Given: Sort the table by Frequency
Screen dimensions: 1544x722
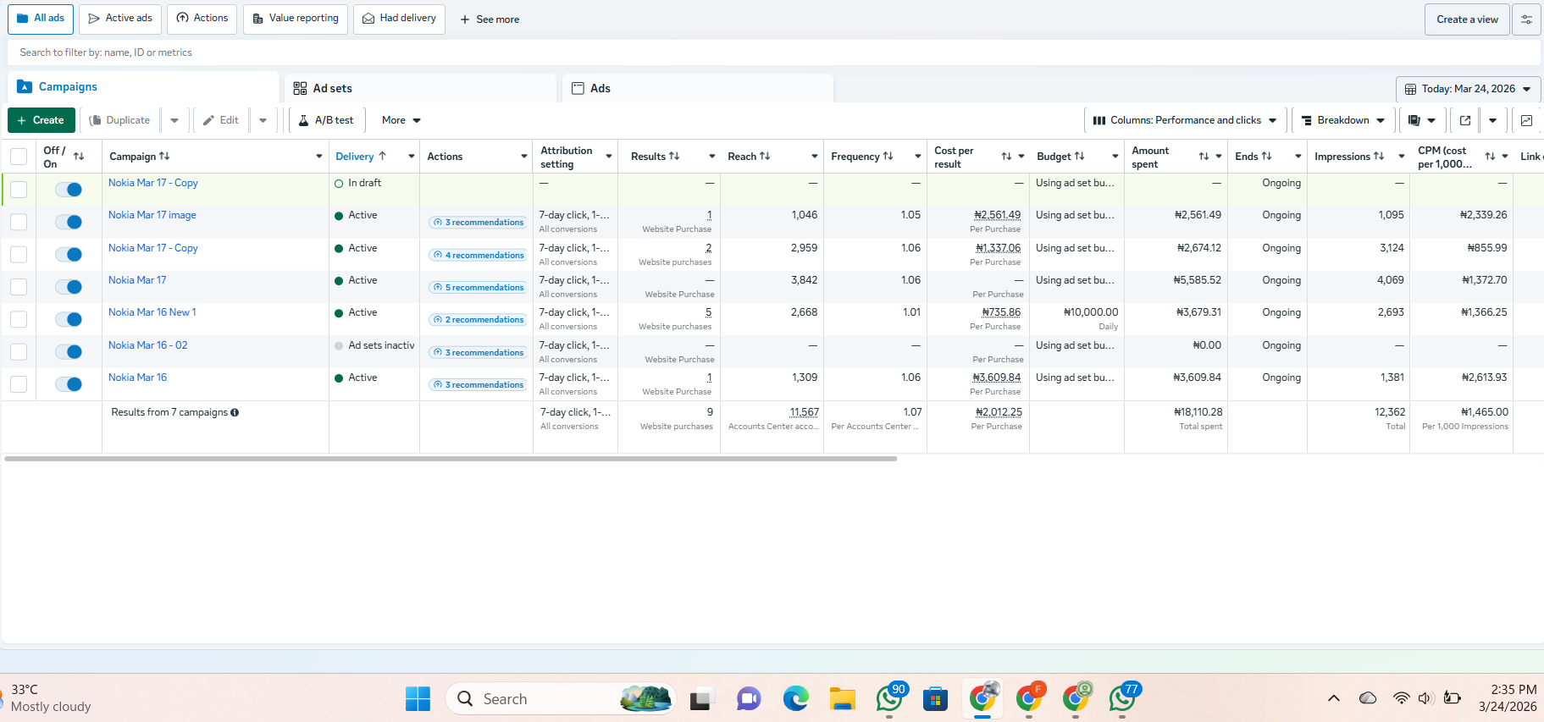Looking at the screenshot, I should tap(888, 157).
